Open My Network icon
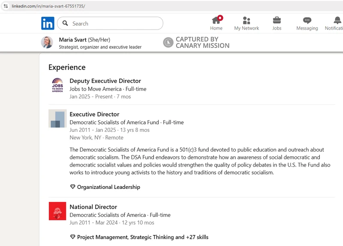Viewport: 343px width, 246px height. [x=246, y=20]
